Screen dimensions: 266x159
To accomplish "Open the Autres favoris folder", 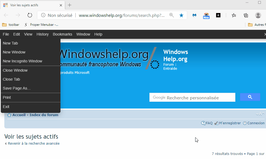I will (x=257, y=25).
